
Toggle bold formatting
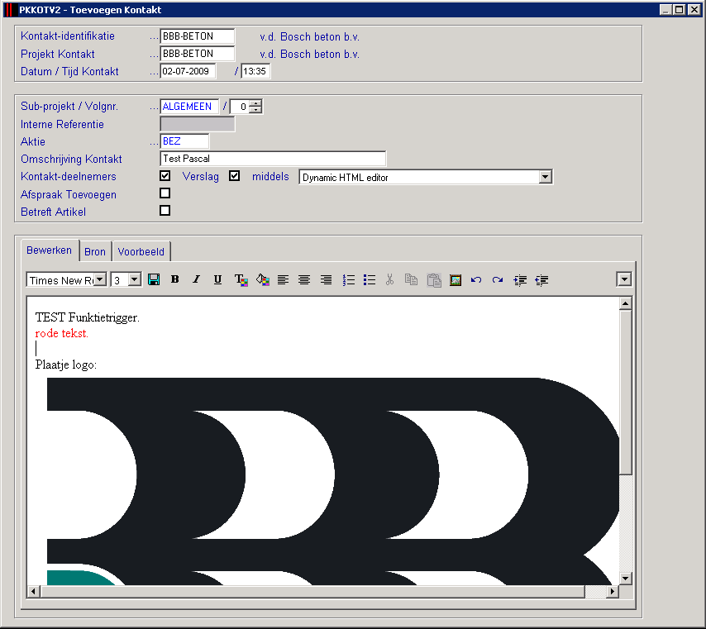175,279
